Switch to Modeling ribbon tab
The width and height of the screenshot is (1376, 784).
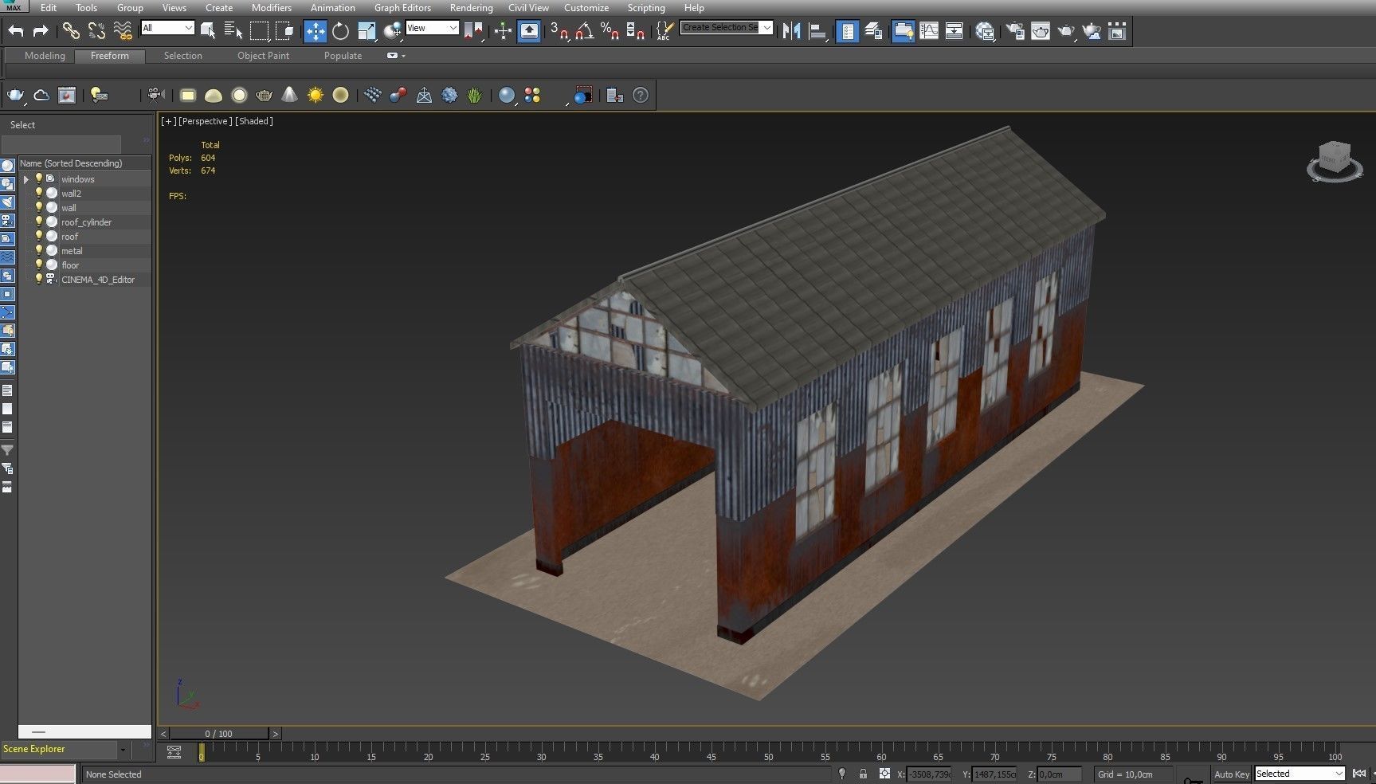coord(45,56)
